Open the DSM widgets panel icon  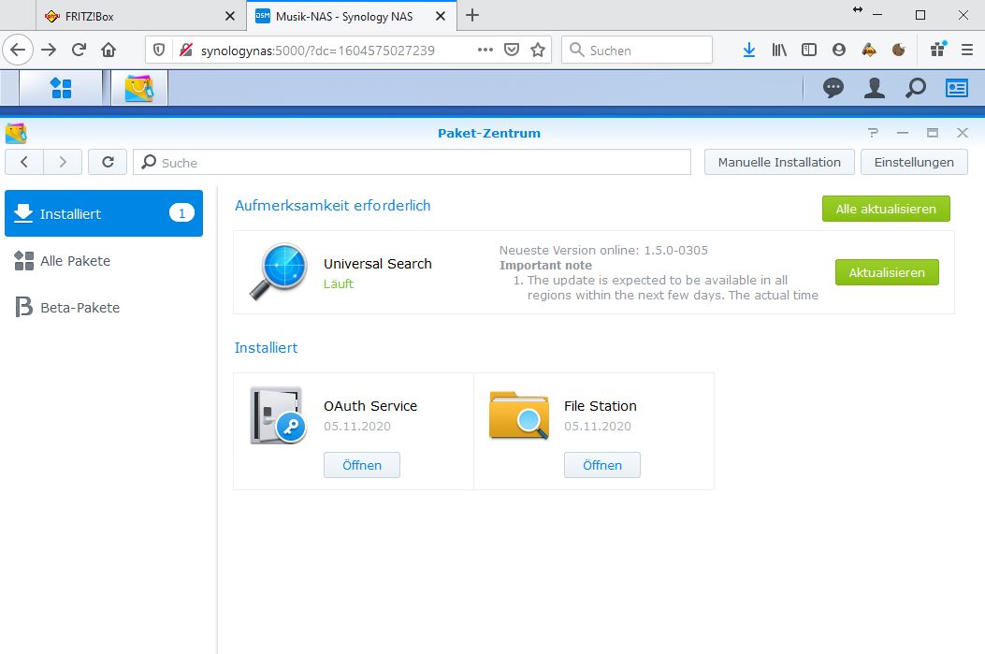click(x=957, y=88)
